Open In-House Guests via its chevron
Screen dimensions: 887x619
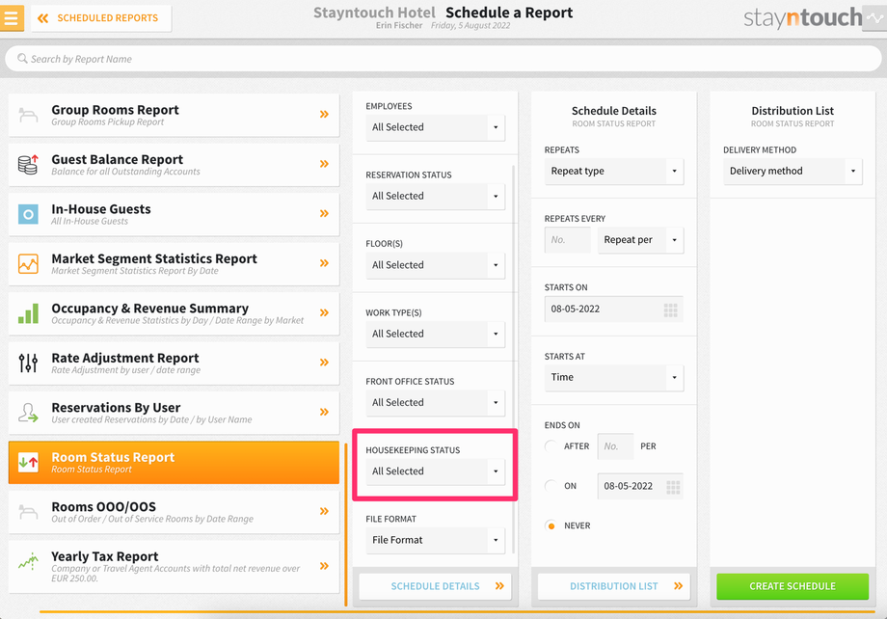pyautogui.click(x=324, y=213)
